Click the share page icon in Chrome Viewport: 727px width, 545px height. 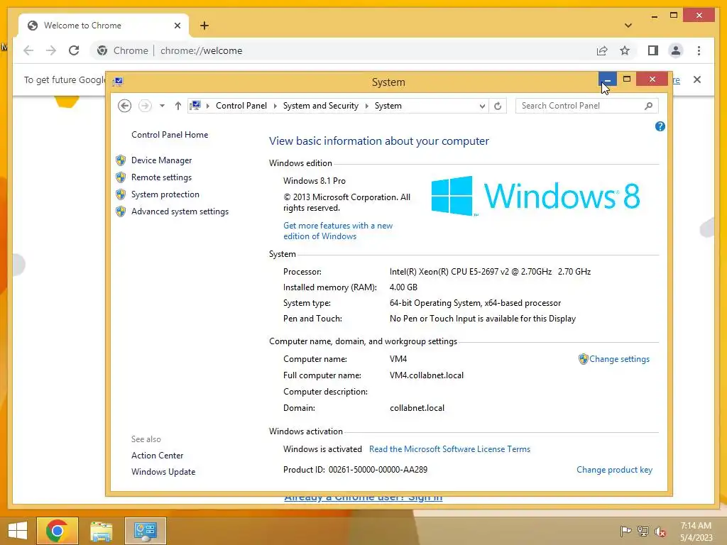click(x=602, y=50)
